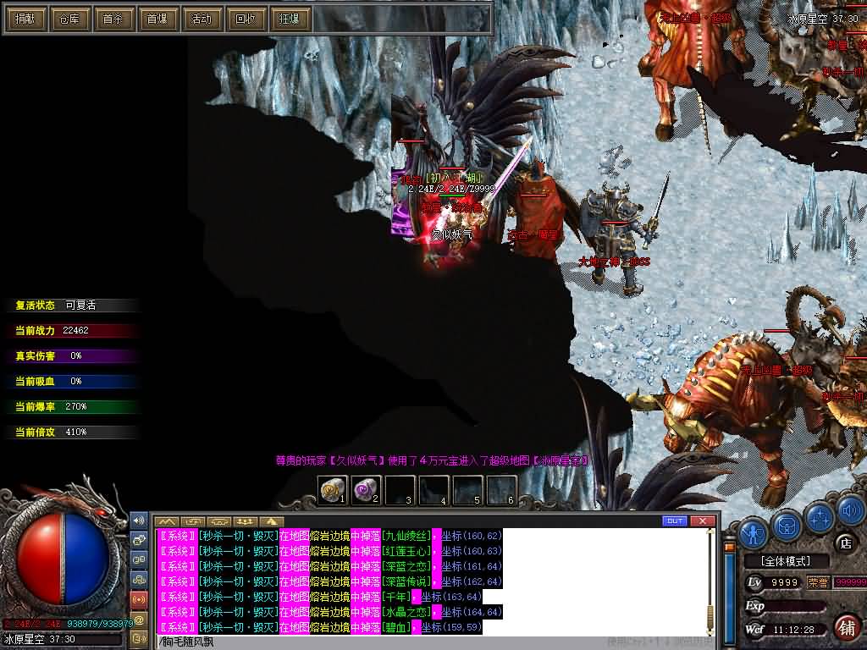The image size is (867, 650).
Task: Pop out chat with the OUT button
Action: coord(675,521)
